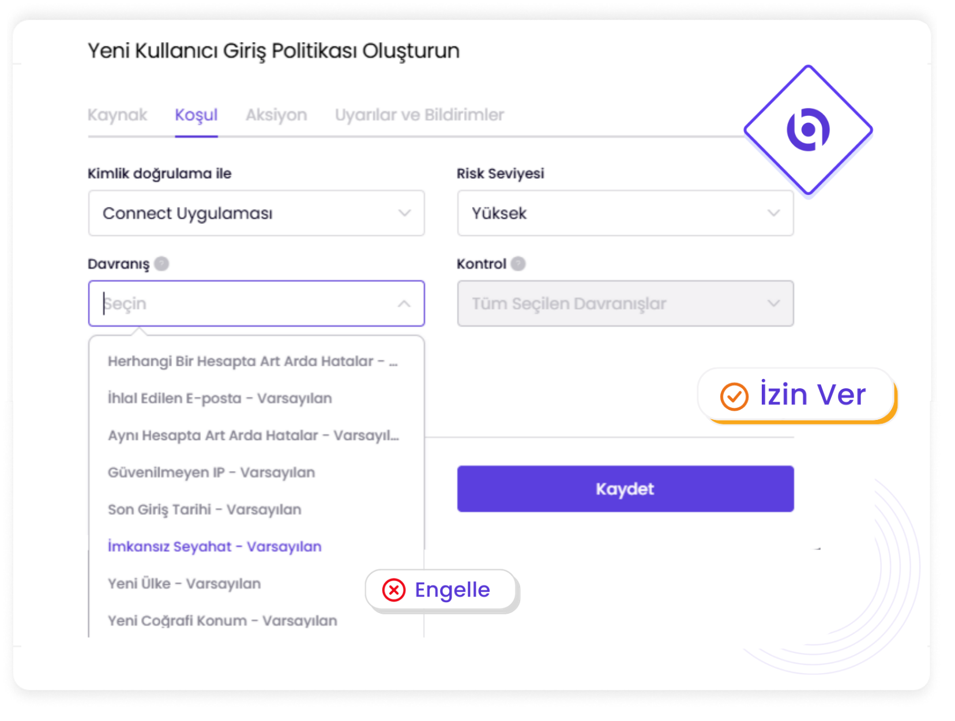Image resolution: width=955 pixels, height=721 pixels.
Task: Click the diamond-shaped brand logo icon
Action: tap(807, 130)
